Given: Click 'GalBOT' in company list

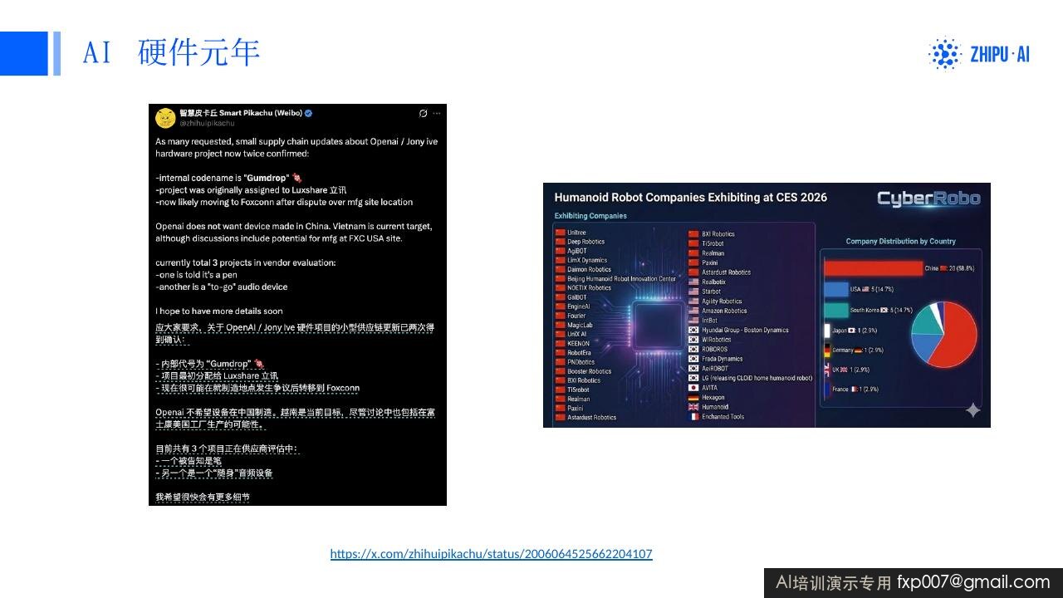Looking at the screenshot, I should pyautogui.click(x=577, y=297).
